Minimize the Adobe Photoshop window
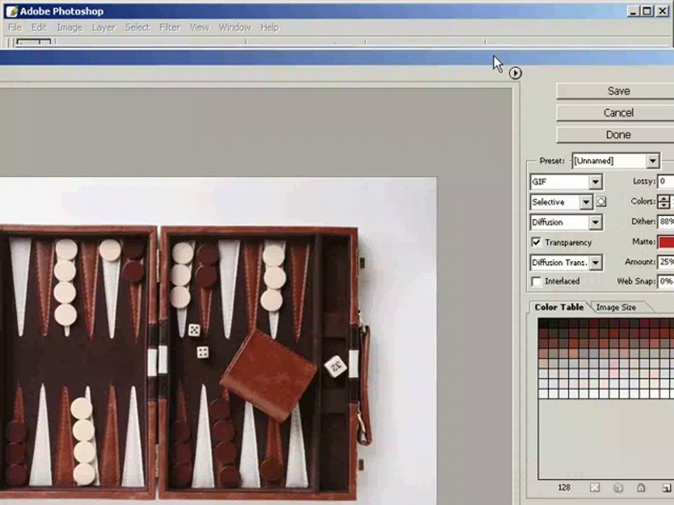Viewport: 674px width, 505px height. pos(633,12)
